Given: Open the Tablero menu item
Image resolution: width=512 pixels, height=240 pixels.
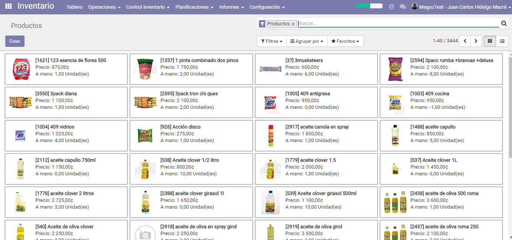Looking at the screenshot, I should click(74, 7).
